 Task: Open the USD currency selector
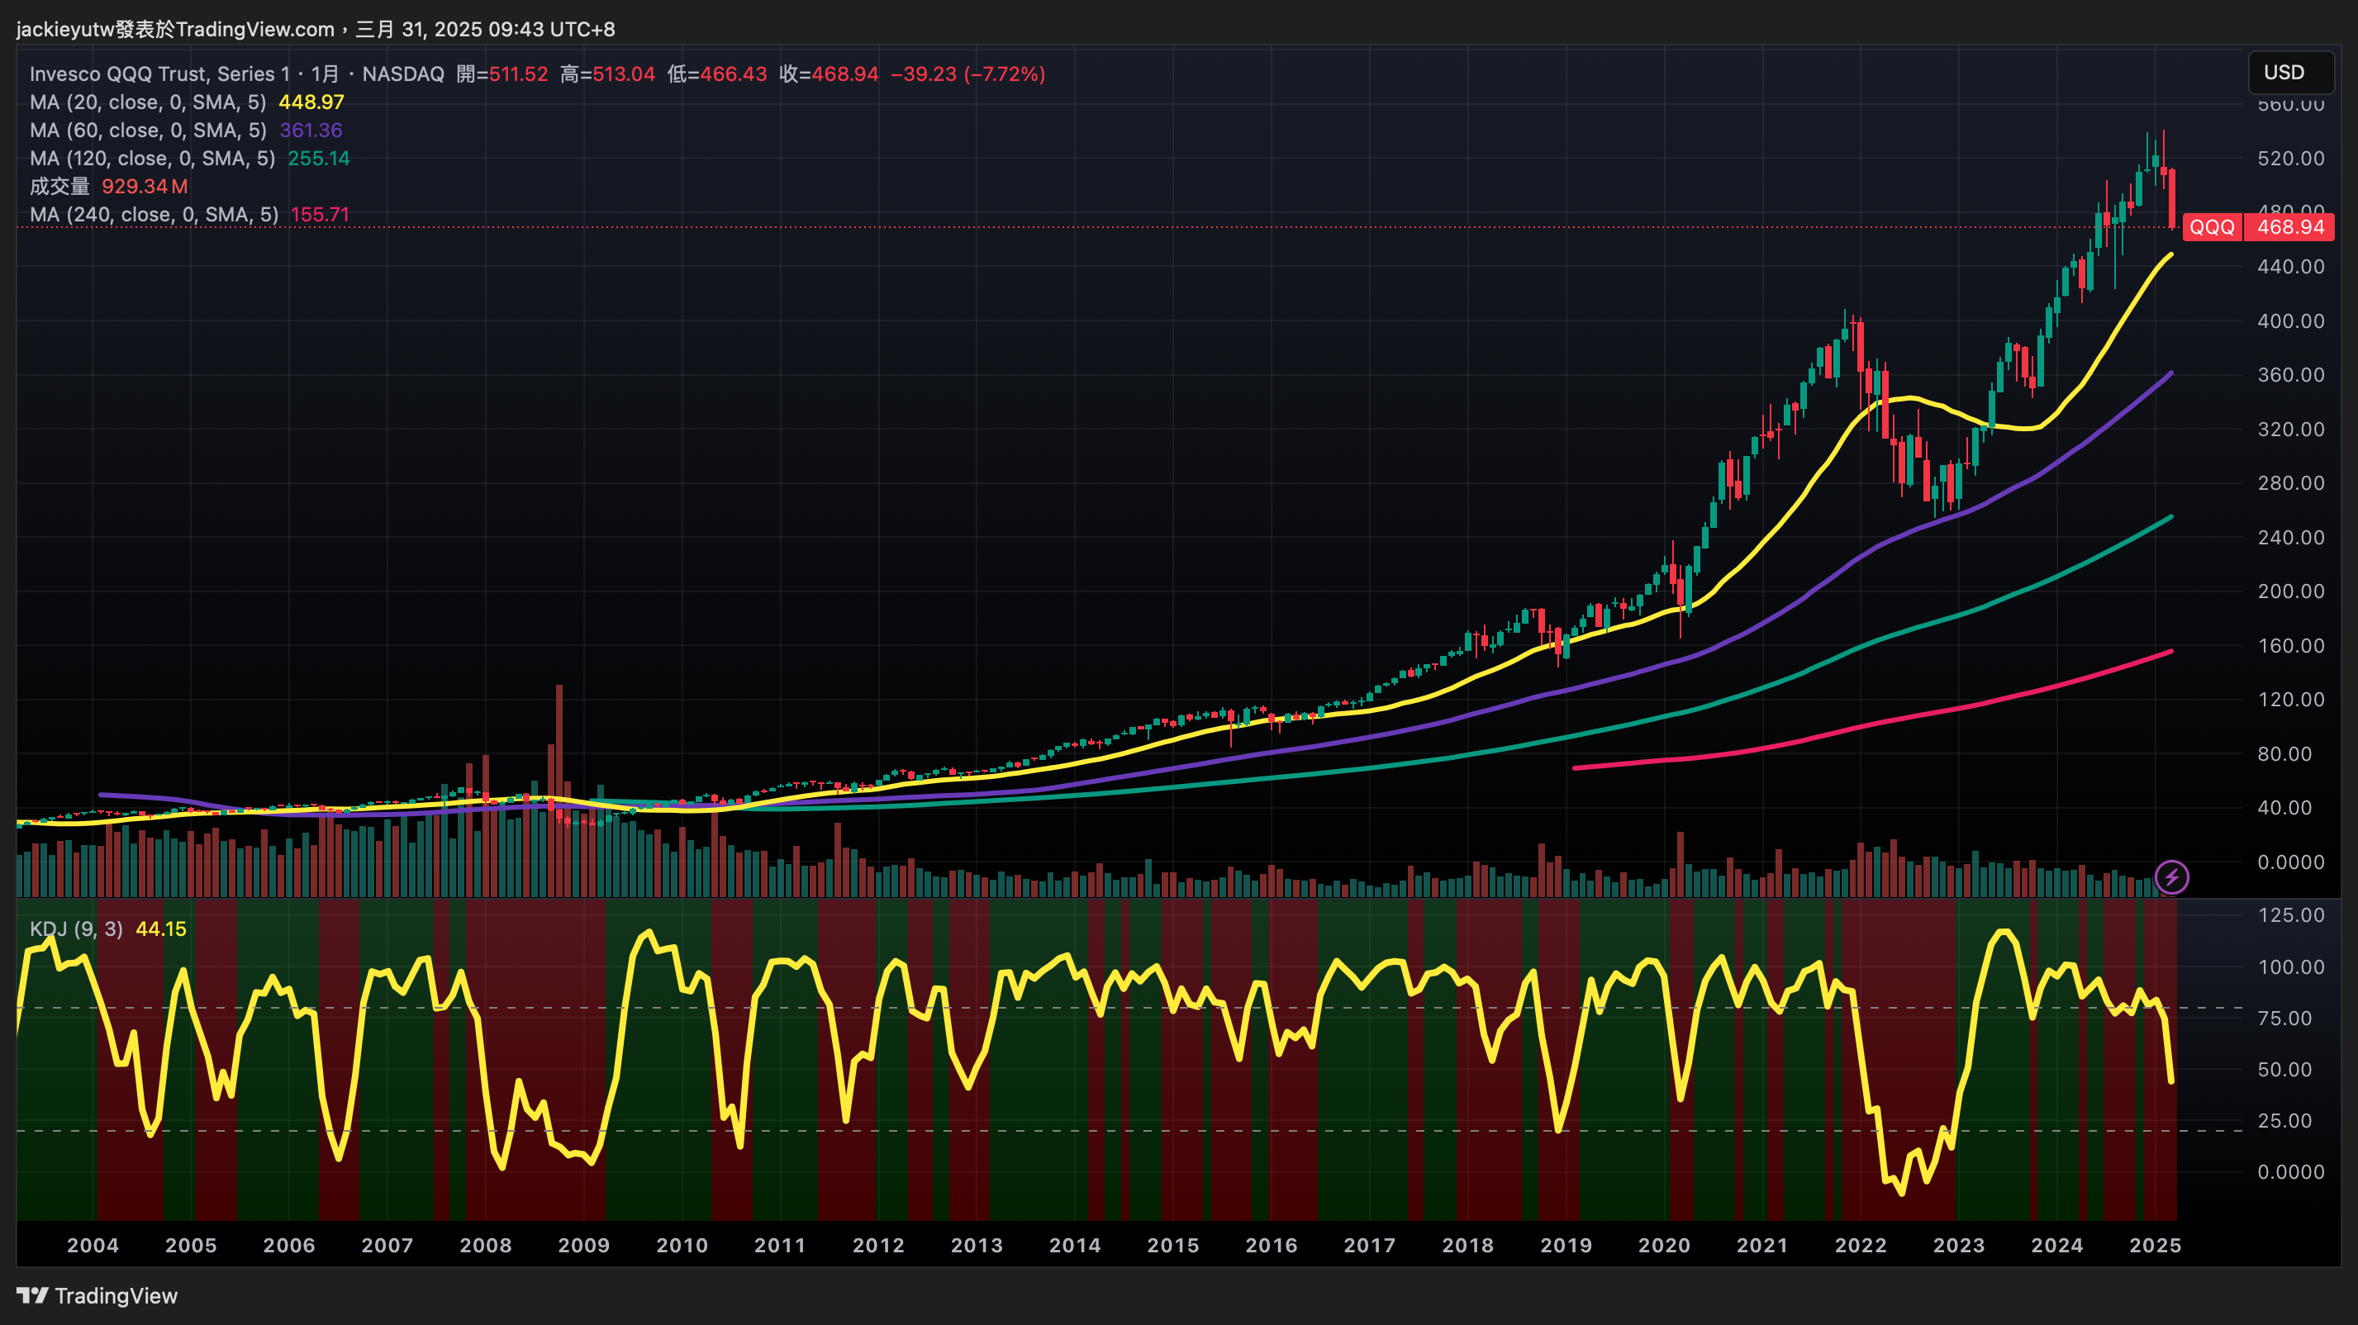[2290, 74]
